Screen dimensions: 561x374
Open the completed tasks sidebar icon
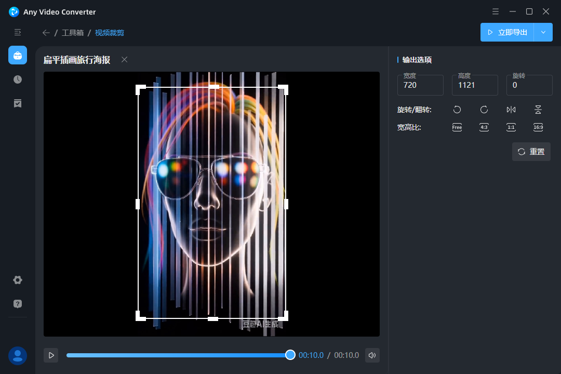(x=18, y=103)
